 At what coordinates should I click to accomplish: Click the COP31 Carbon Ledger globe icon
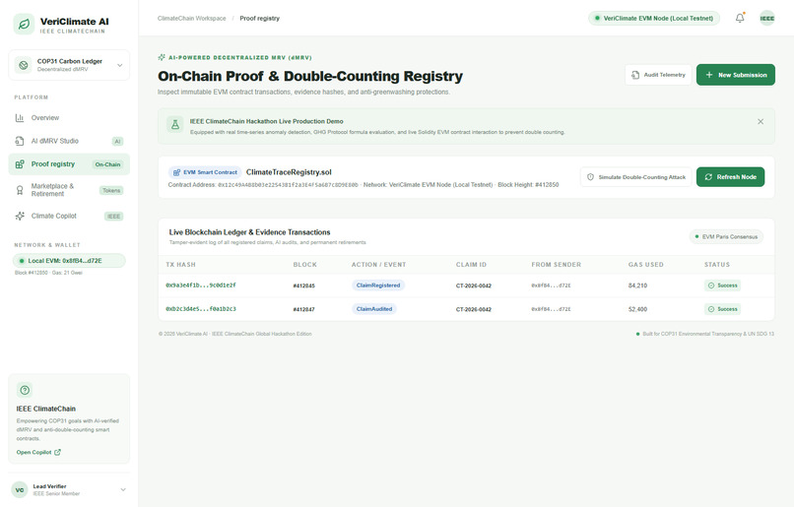coord(24,65)
